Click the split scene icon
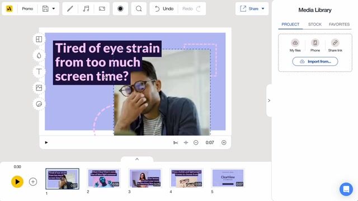 pyautogui.click(x=186, y=143)
